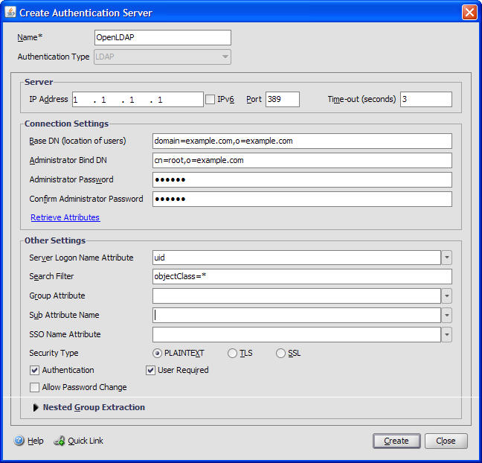This screenshot has width=482, height=463.
Task: Close the Create Authentication Server dialog
Action: click(x=469, y=13)
